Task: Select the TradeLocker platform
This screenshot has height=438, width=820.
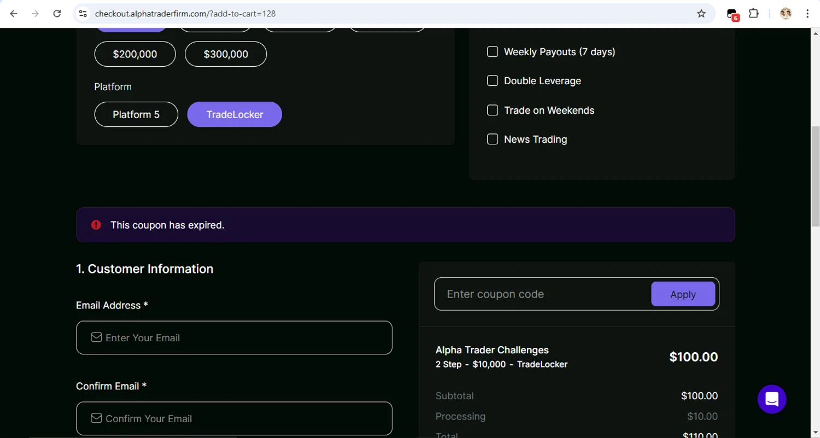Action: coord(235,114)
